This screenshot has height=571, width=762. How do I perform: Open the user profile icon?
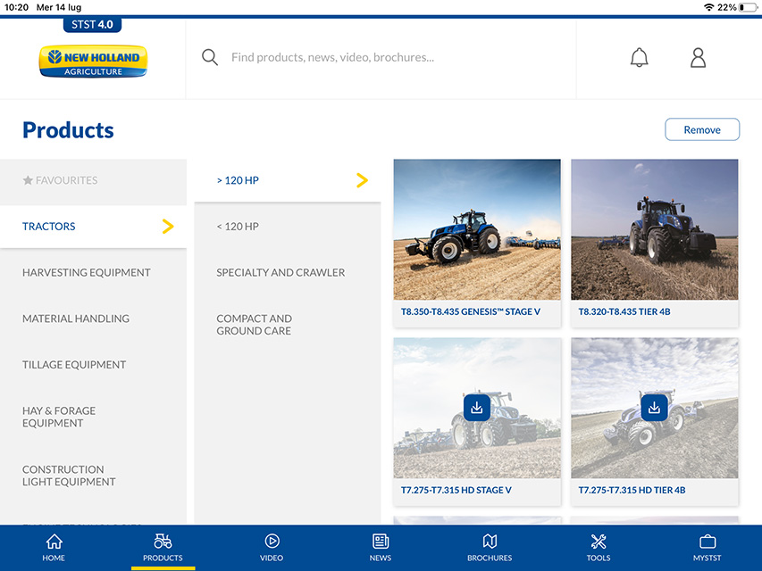(698, 58)
